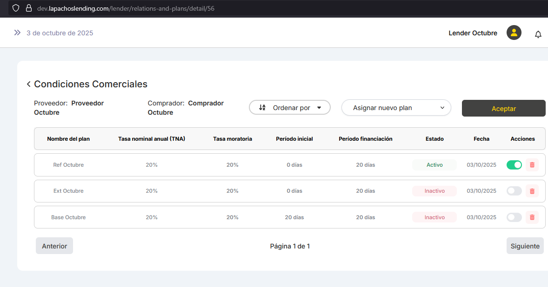This screenshot has height=287, width=548.
Task: Delete the Ext Octubre plan
Action: point(532,191)
